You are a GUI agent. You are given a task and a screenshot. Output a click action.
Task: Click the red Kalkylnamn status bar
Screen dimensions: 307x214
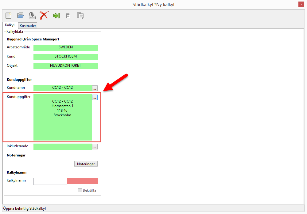[82, 181]
